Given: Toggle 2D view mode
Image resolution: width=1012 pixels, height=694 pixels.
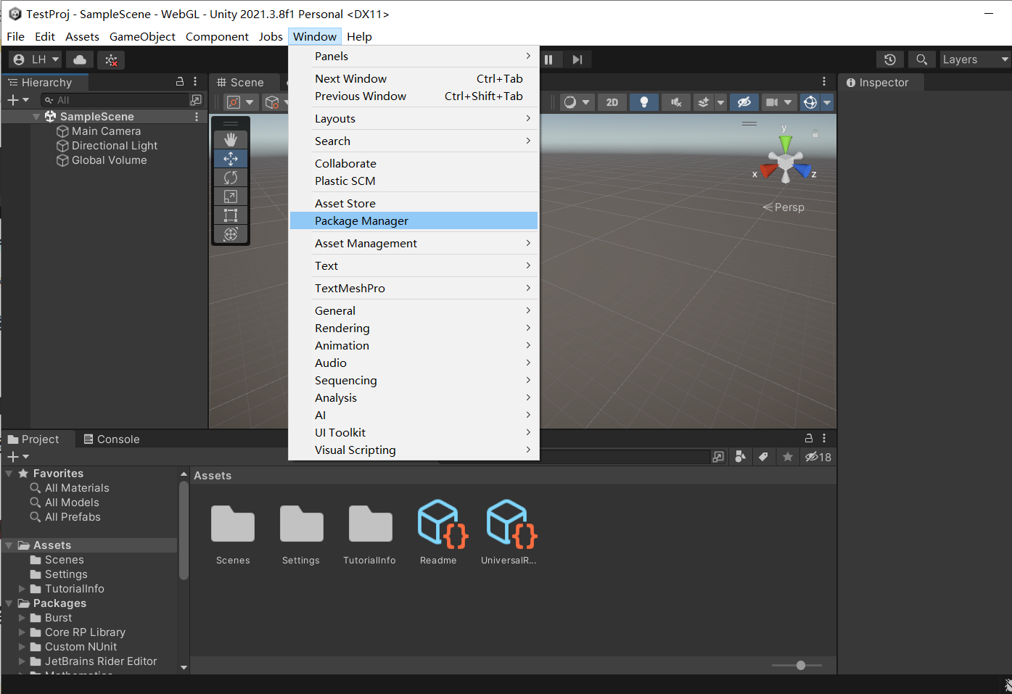Looking at the screenshot, I should pyautogui.click(x=612, y=102).
